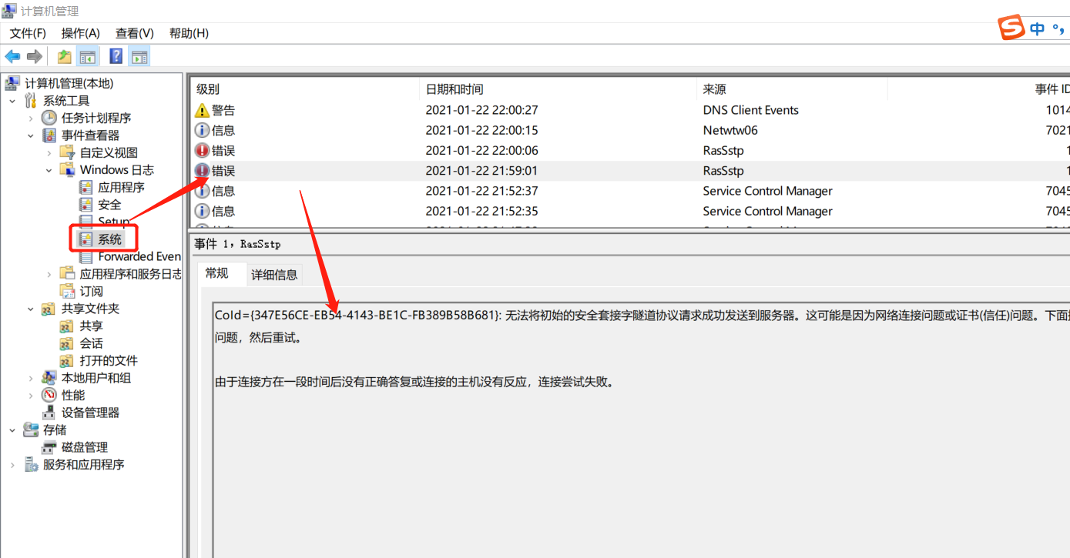The height and width of the screenshot is (558, 1070).
Task: Click the back arrow toolbar icon
Action: coord(12,57)
